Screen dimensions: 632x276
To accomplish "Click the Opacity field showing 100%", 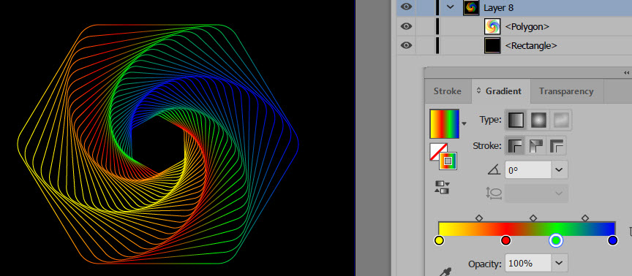I will point(528,264).
